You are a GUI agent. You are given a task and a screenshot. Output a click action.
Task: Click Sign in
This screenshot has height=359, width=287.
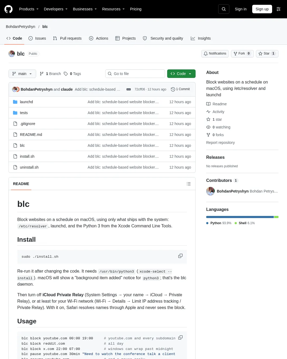241,9
